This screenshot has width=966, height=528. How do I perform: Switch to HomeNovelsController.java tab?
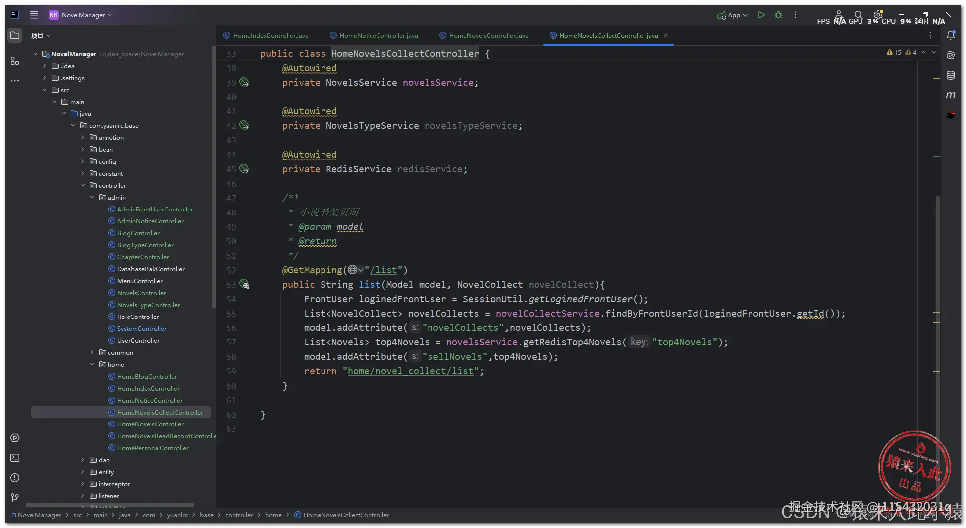pos(484,35)
